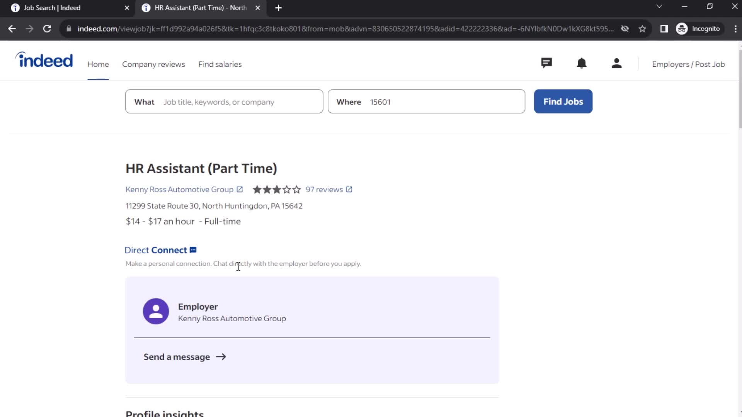Click the back navigation arrow button
Image resolution: width=742 pixels, height=417 pixels.
(12, 29)
